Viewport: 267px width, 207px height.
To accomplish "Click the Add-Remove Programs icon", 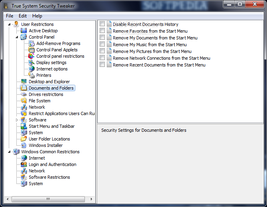I will [x=31, y=43].
